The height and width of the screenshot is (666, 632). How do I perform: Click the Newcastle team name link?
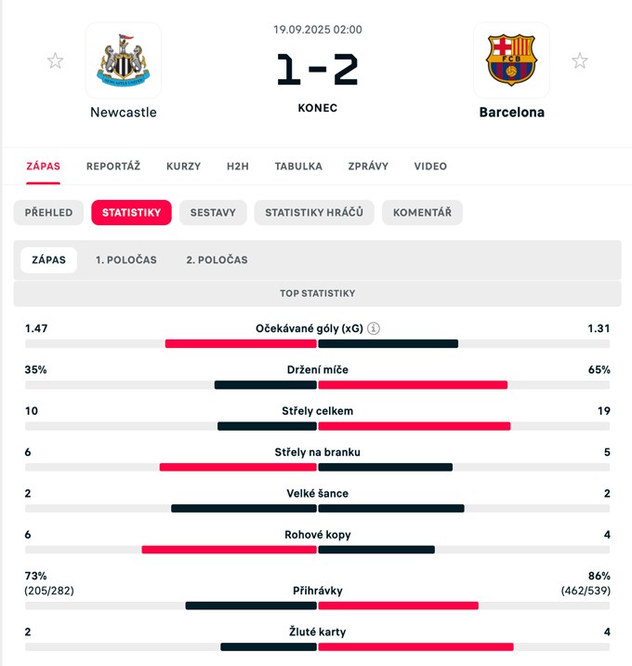(124, 113)
